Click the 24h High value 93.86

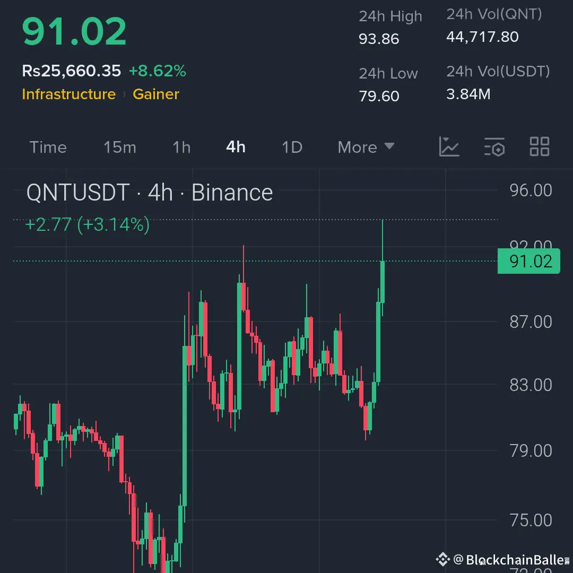click(379, 39)
